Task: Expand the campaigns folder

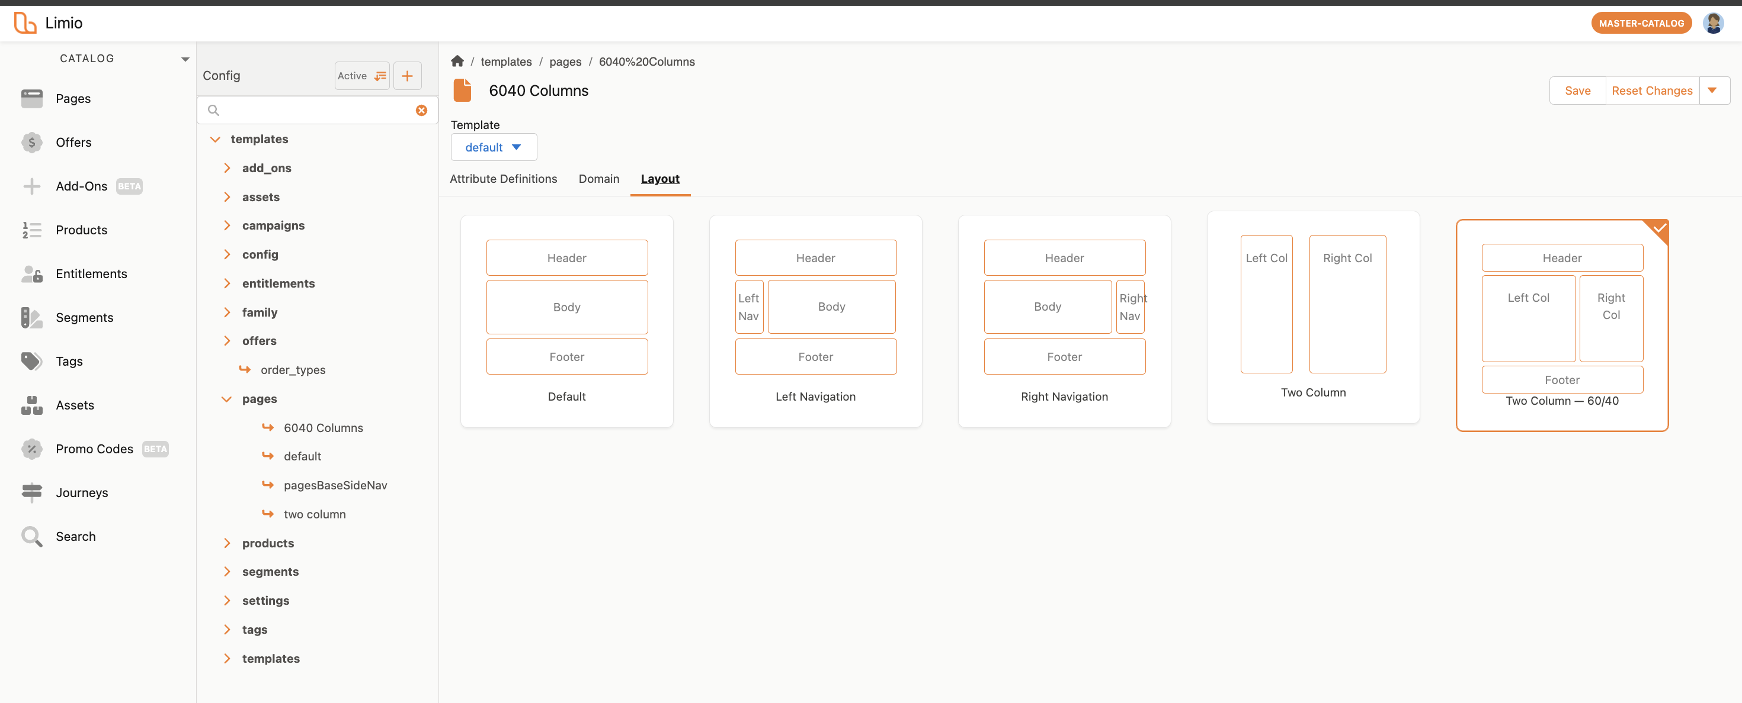Action: tap(226, 225)
